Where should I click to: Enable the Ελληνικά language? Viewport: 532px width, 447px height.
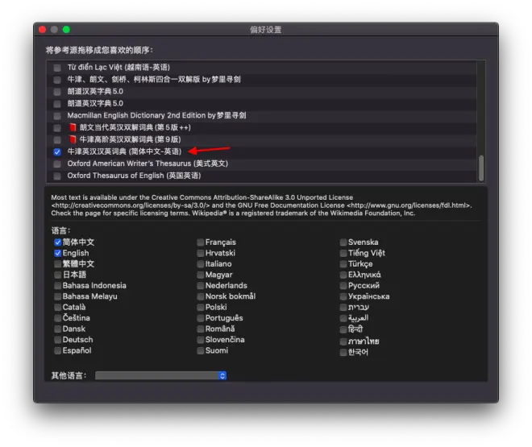click(343, 275)
